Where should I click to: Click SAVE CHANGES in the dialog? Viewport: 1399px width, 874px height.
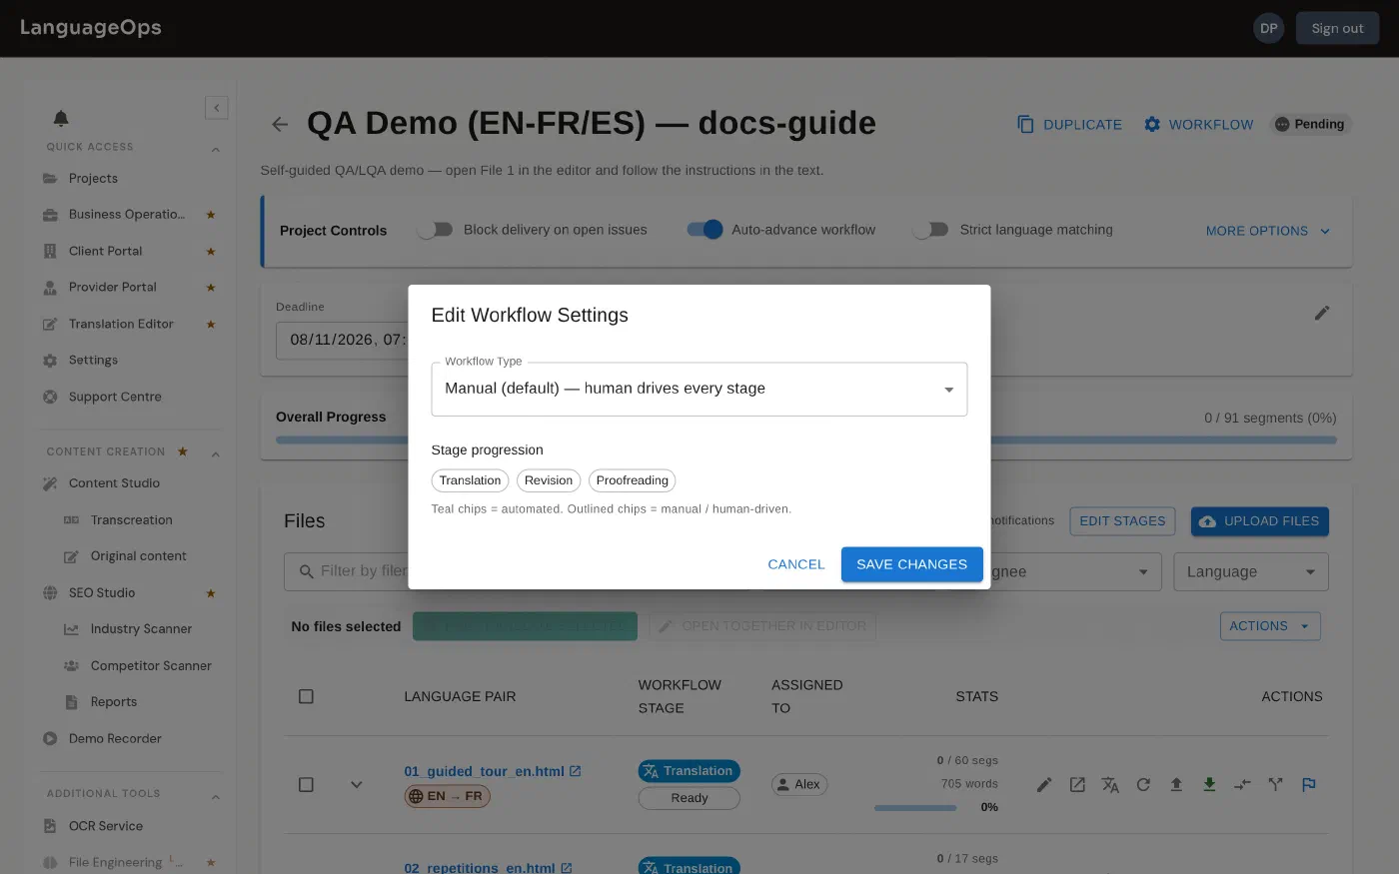(911, 564)
